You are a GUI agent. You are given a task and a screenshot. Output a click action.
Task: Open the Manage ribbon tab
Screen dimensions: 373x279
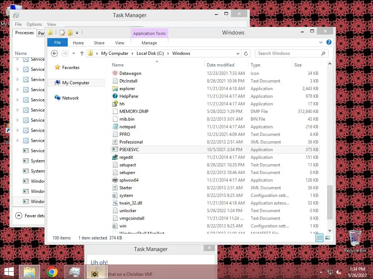(149, 43)
